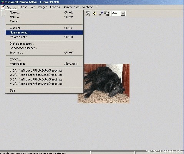Screen dimensions: 184x154
Task: Expand the zoom percentage dropdown arrow
Action: pos(123,13)
